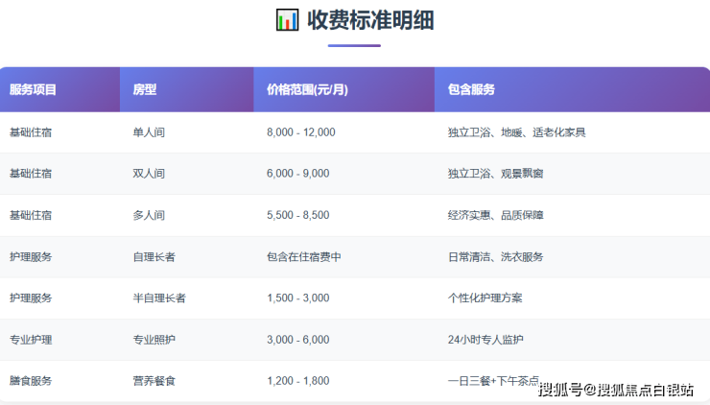Click the 收费标准明细 heading
Screen dimensions: 710x405
tap(370, 20)
